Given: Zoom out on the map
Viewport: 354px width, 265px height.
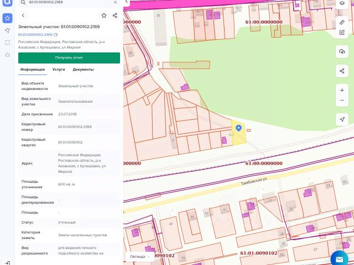Looking at the screenshot, I should (342, 100).
